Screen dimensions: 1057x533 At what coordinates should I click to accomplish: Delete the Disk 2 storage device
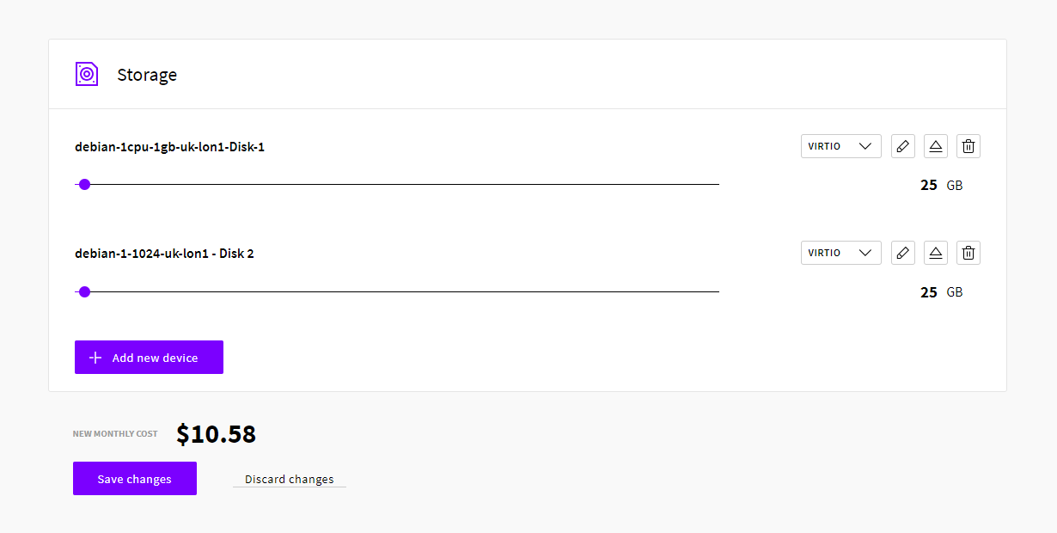pos(968,253)
